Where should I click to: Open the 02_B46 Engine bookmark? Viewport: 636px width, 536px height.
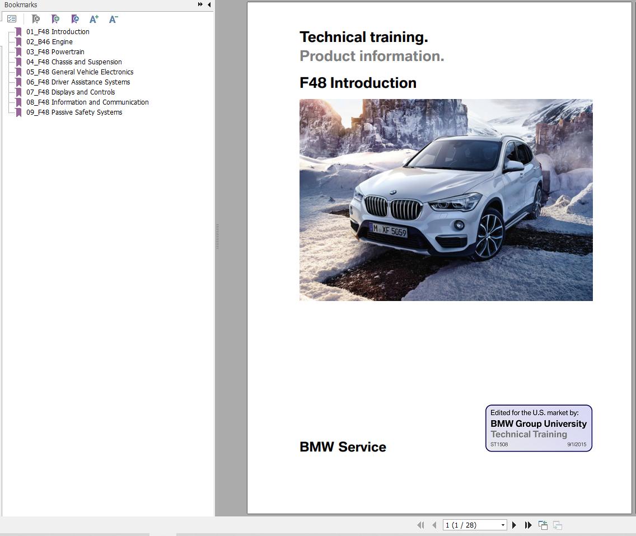pos(49,42)
